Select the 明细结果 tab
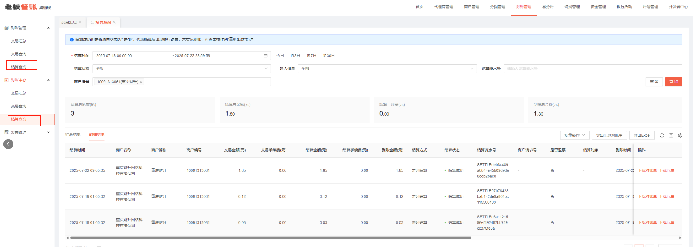The height and width of the screenshot is (247, 693). pyautogui.click(x=97, y=135)
